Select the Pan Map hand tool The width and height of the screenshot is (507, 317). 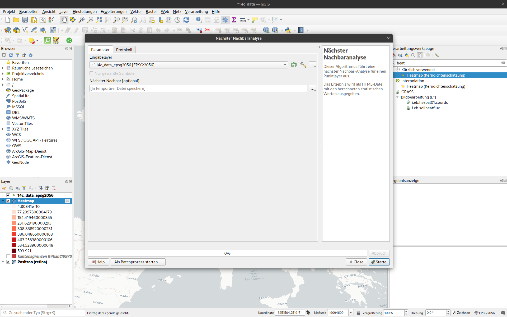pos(64,20)
